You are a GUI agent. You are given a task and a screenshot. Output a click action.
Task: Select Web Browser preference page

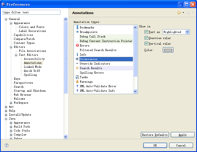tap(23, 95)
